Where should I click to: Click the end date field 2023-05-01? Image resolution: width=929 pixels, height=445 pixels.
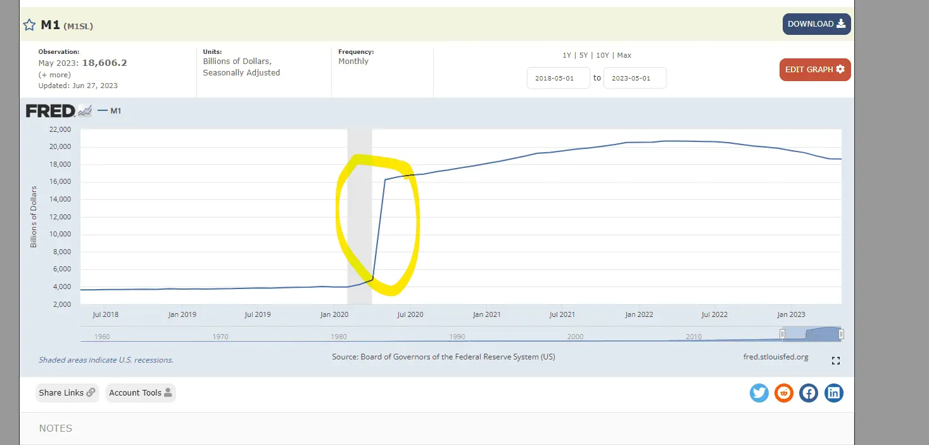coord(635,78)
